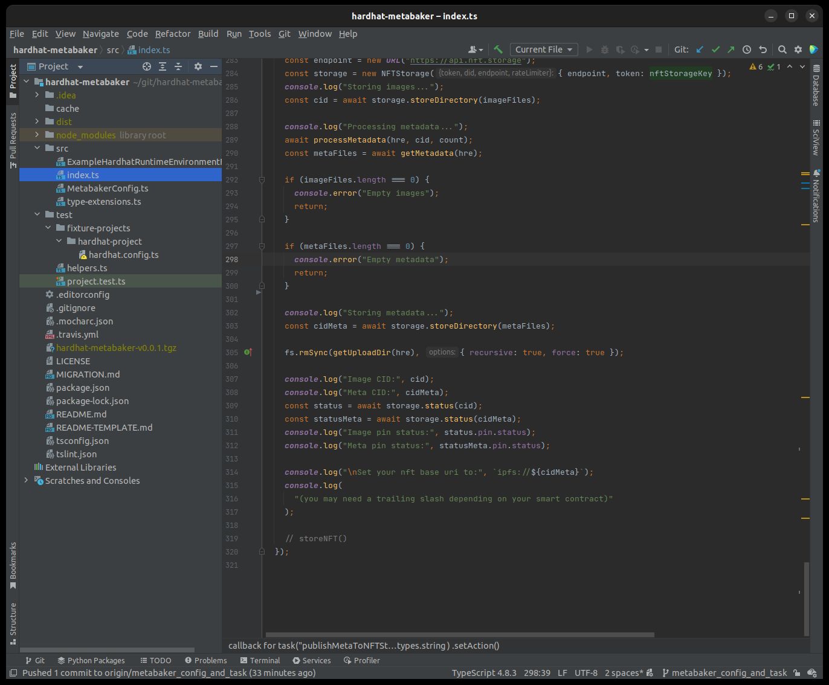Collapse the src folder

(37, 148)
